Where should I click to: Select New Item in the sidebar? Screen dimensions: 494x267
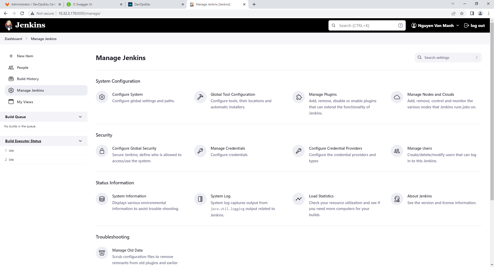tap(25, 56)
